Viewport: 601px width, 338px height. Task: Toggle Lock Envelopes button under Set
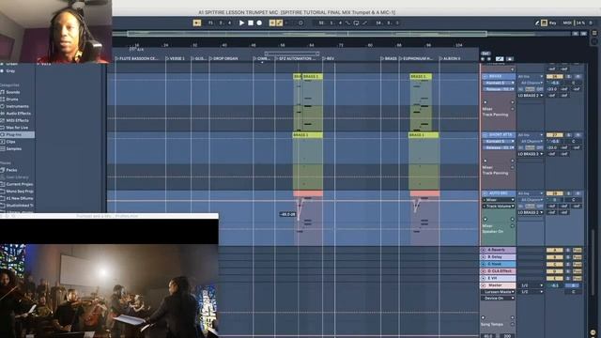tap(510, 59)
